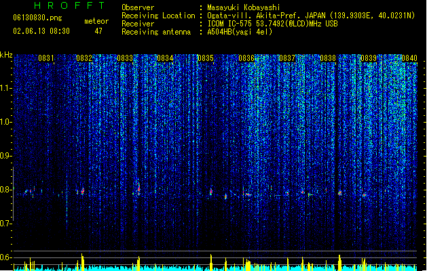Click the ICOM IC-575 53.7492 MHz receiver text

[x=272, y=24]
